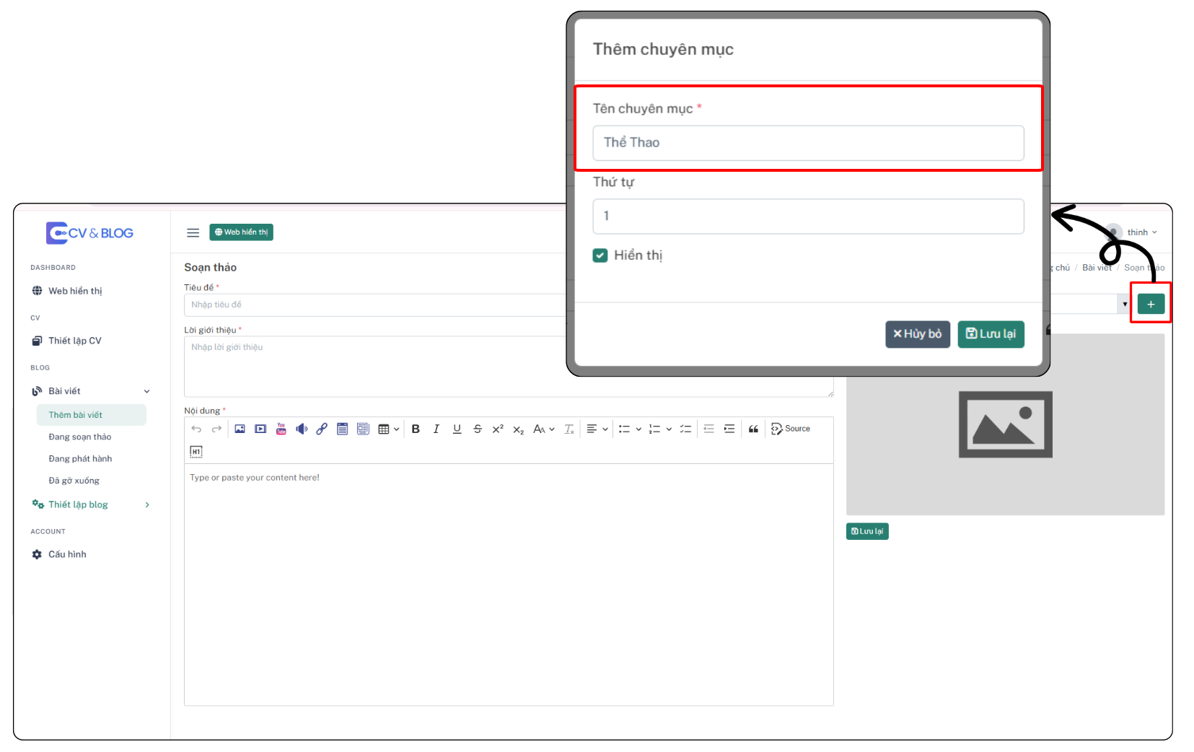Viewport: 1194px width, 752px height.
Task: Select Đang soạn thảo submenu item
Action: click(80, 437)
